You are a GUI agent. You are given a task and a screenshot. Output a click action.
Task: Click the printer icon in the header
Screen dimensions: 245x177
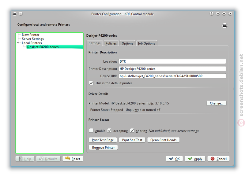pos(224,25)
